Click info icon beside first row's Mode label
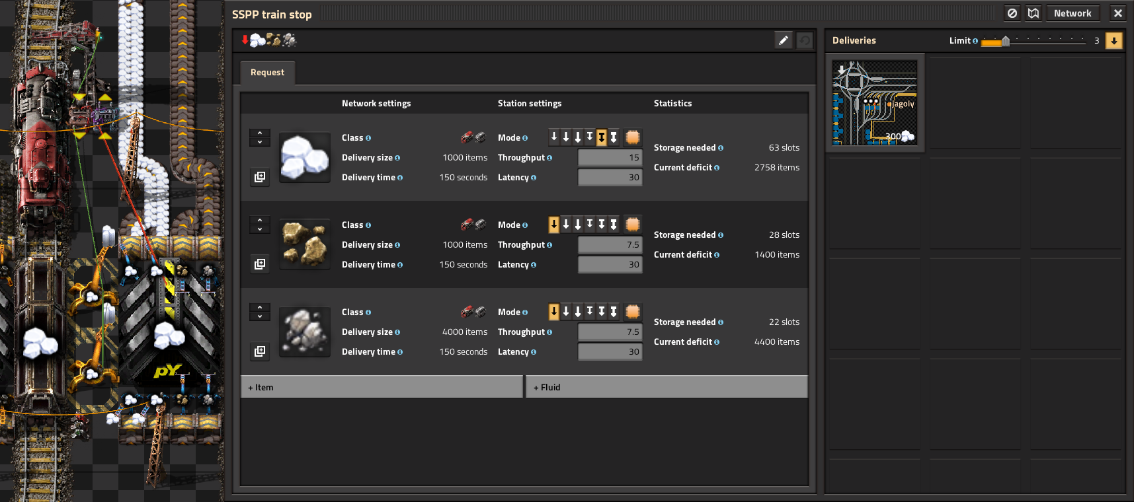Viewport: 1134px width, 502px height. [525, 138]
